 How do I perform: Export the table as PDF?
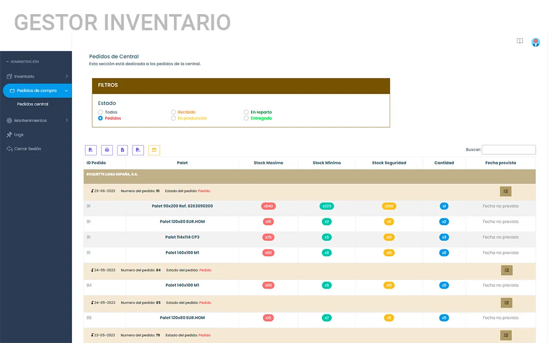tap(91, 150)
